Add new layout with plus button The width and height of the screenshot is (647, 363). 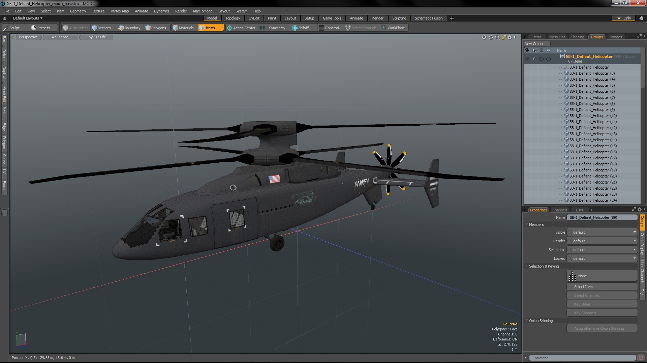(452, 18)
